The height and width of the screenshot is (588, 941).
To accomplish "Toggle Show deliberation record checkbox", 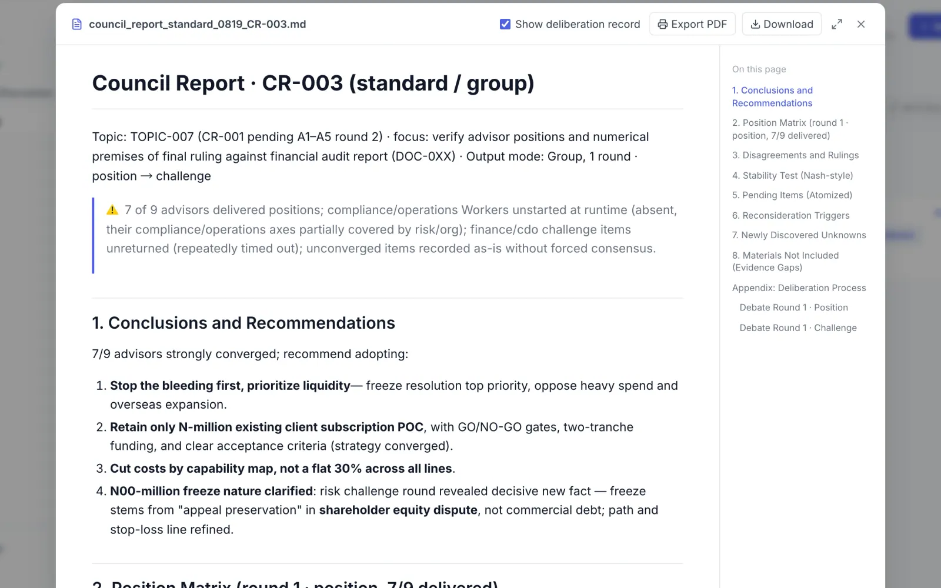I will click(x=505, y=24).
